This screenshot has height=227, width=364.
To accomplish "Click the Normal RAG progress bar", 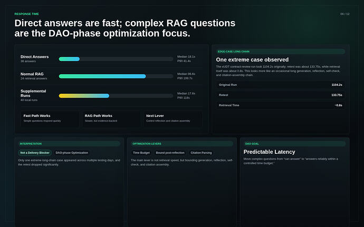I will 116,76.
